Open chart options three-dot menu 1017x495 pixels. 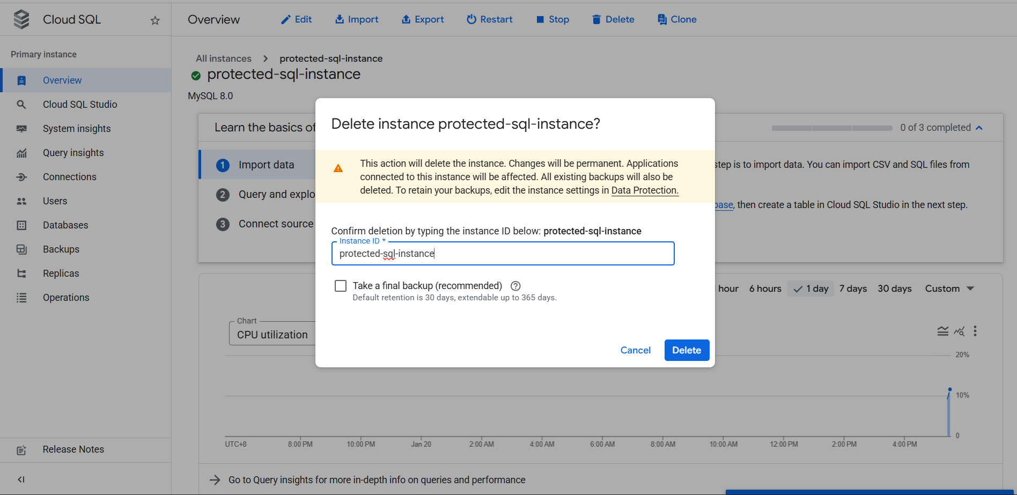(x=975, y=331)
